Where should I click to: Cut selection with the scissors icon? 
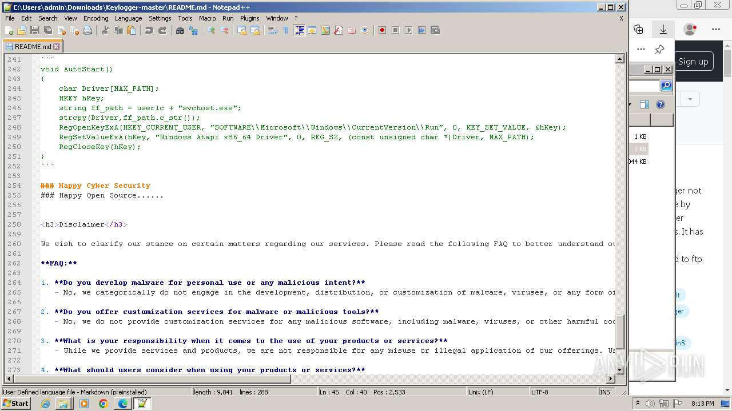(105, 30)
